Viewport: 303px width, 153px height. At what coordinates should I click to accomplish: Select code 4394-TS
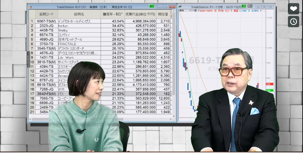click(46, 67)
